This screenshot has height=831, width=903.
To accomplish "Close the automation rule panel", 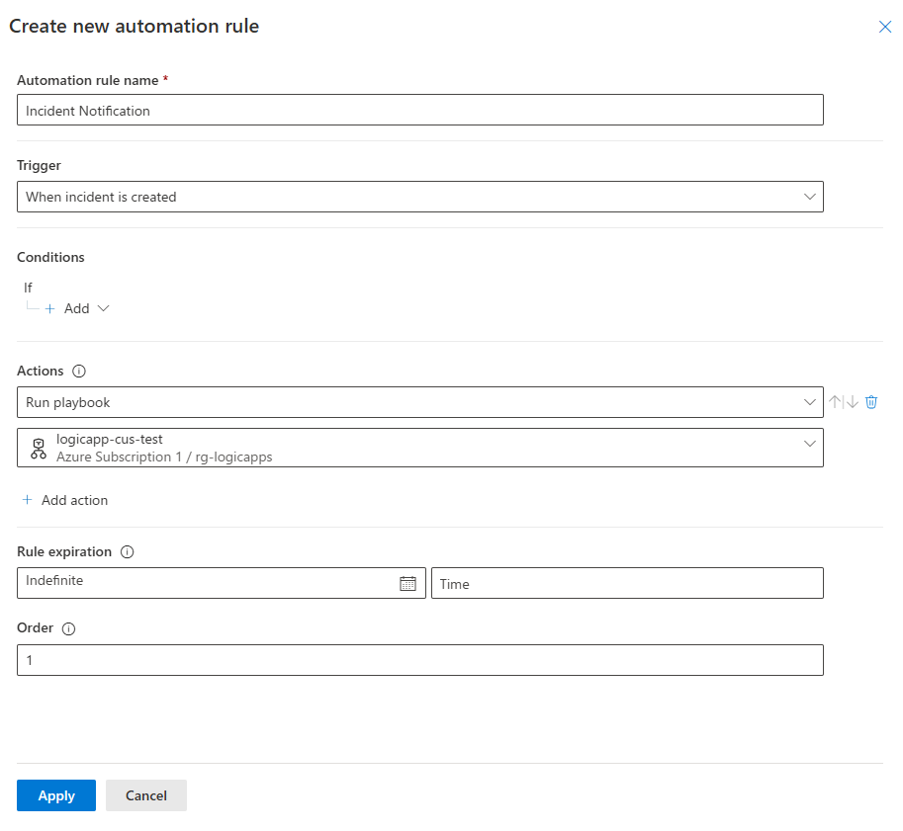I will point(885,28).
